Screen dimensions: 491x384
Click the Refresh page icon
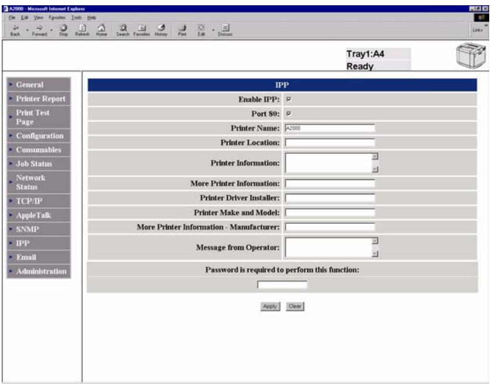tap(82, 30)
